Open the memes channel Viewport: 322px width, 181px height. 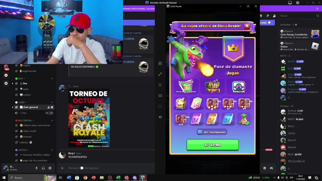click(x=34, y=137)
